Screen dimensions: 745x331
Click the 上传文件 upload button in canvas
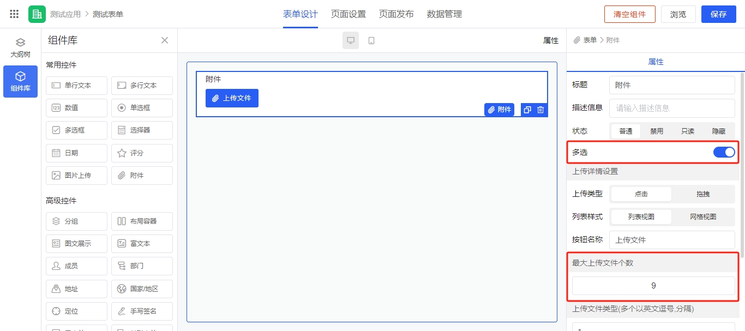pyautogui.click(x=232, y=98)
